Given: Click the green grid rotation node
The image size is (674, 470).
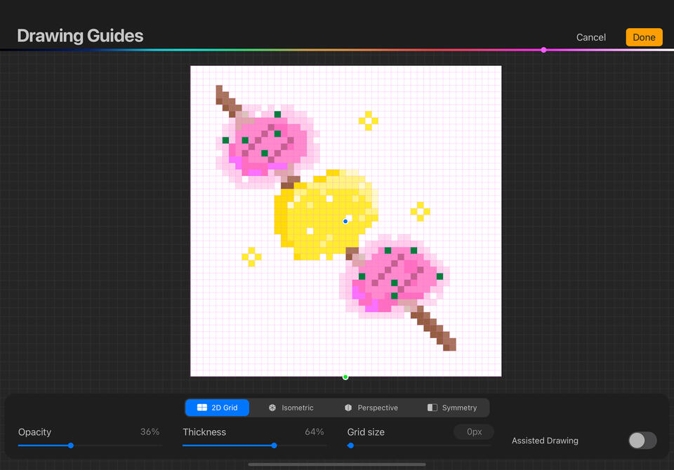Looking at the screenshot, I should click(x=345, y=377).
